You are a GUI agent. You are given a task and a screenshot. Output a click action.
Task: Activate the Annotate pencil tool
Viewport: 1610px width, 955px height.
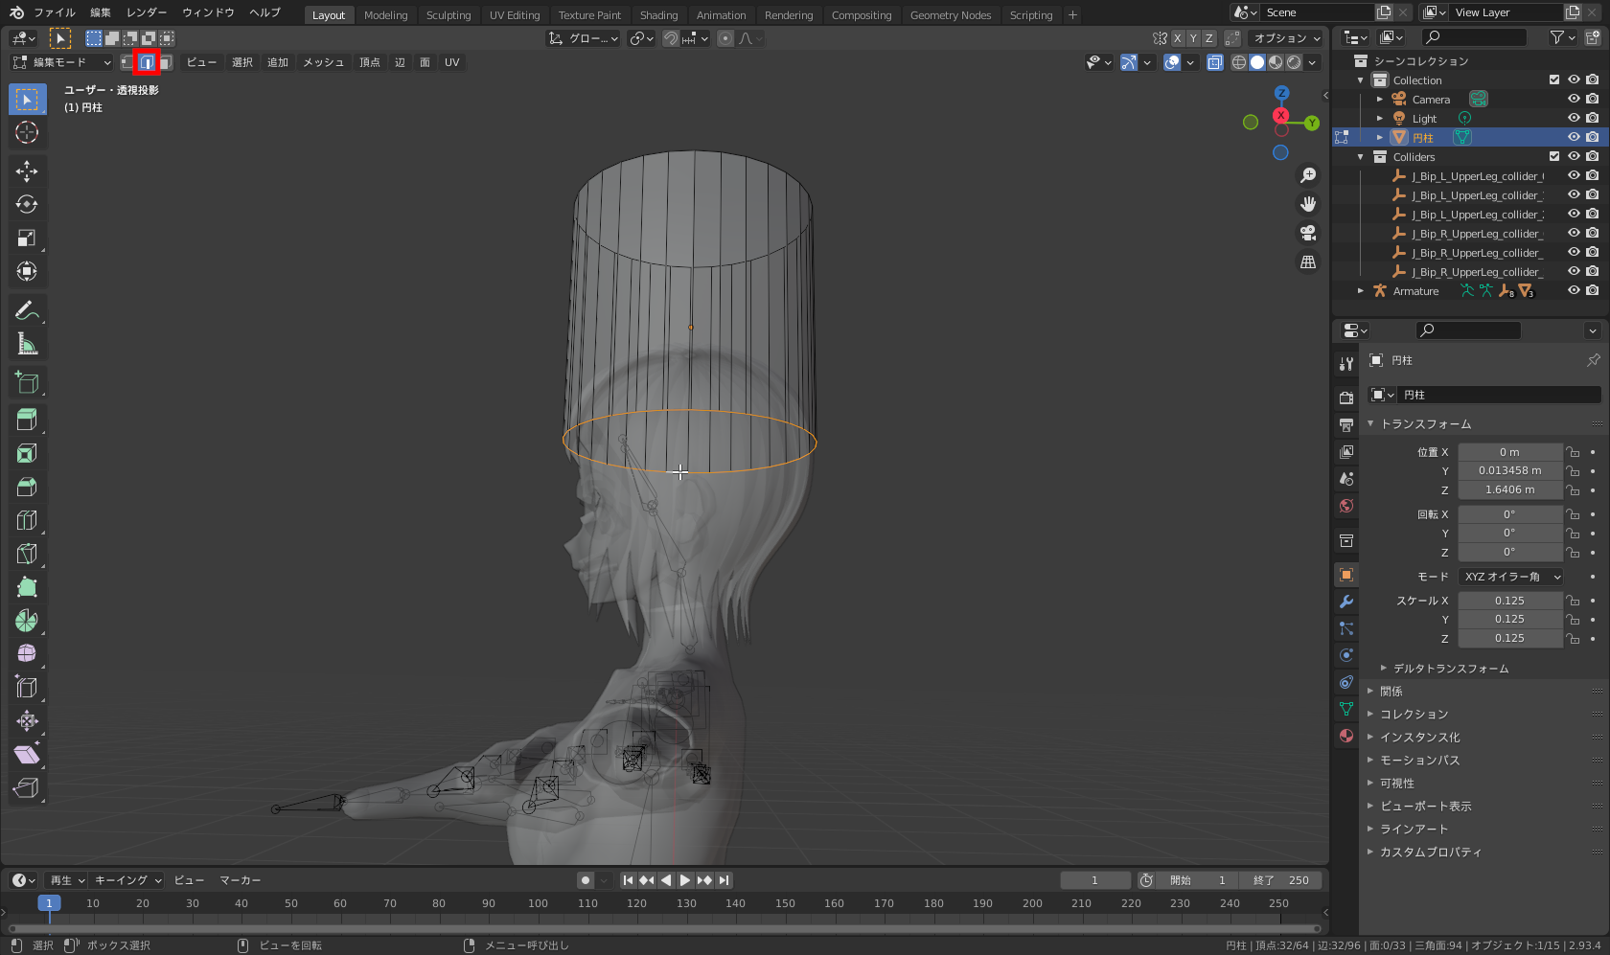coord(27,310)
